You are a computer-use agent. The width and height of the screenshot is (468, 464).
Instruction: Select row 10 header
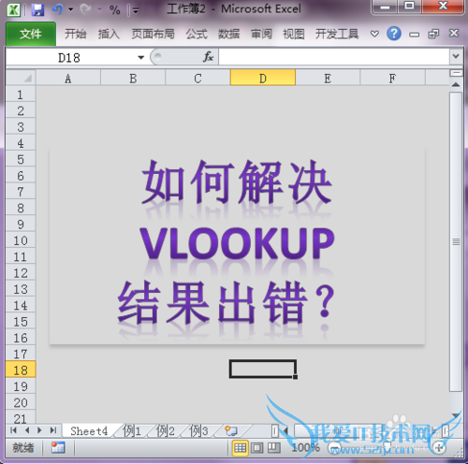[21, 240]
